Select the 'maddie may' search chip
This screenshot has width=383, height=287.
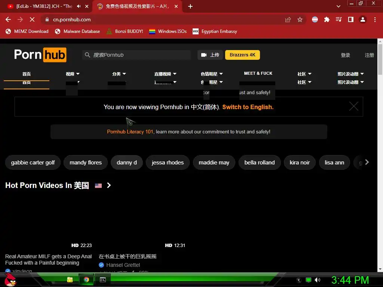coord(214,163)
